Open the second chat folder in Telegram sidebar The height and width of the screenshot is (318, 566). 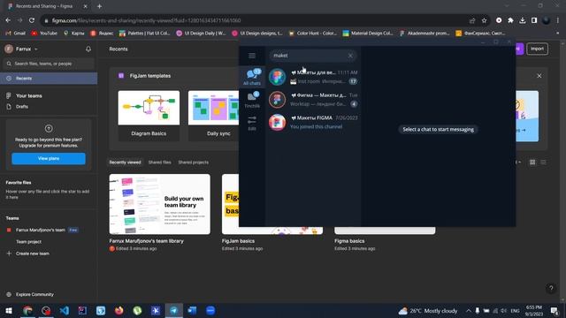[252, 100]
